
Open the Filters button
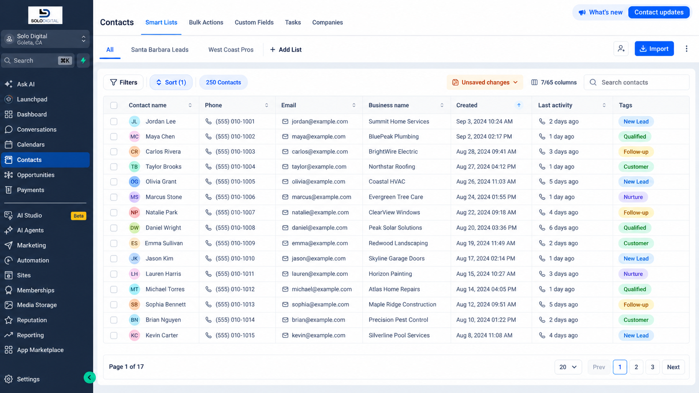pyautogui.click(x=123, y=82)
